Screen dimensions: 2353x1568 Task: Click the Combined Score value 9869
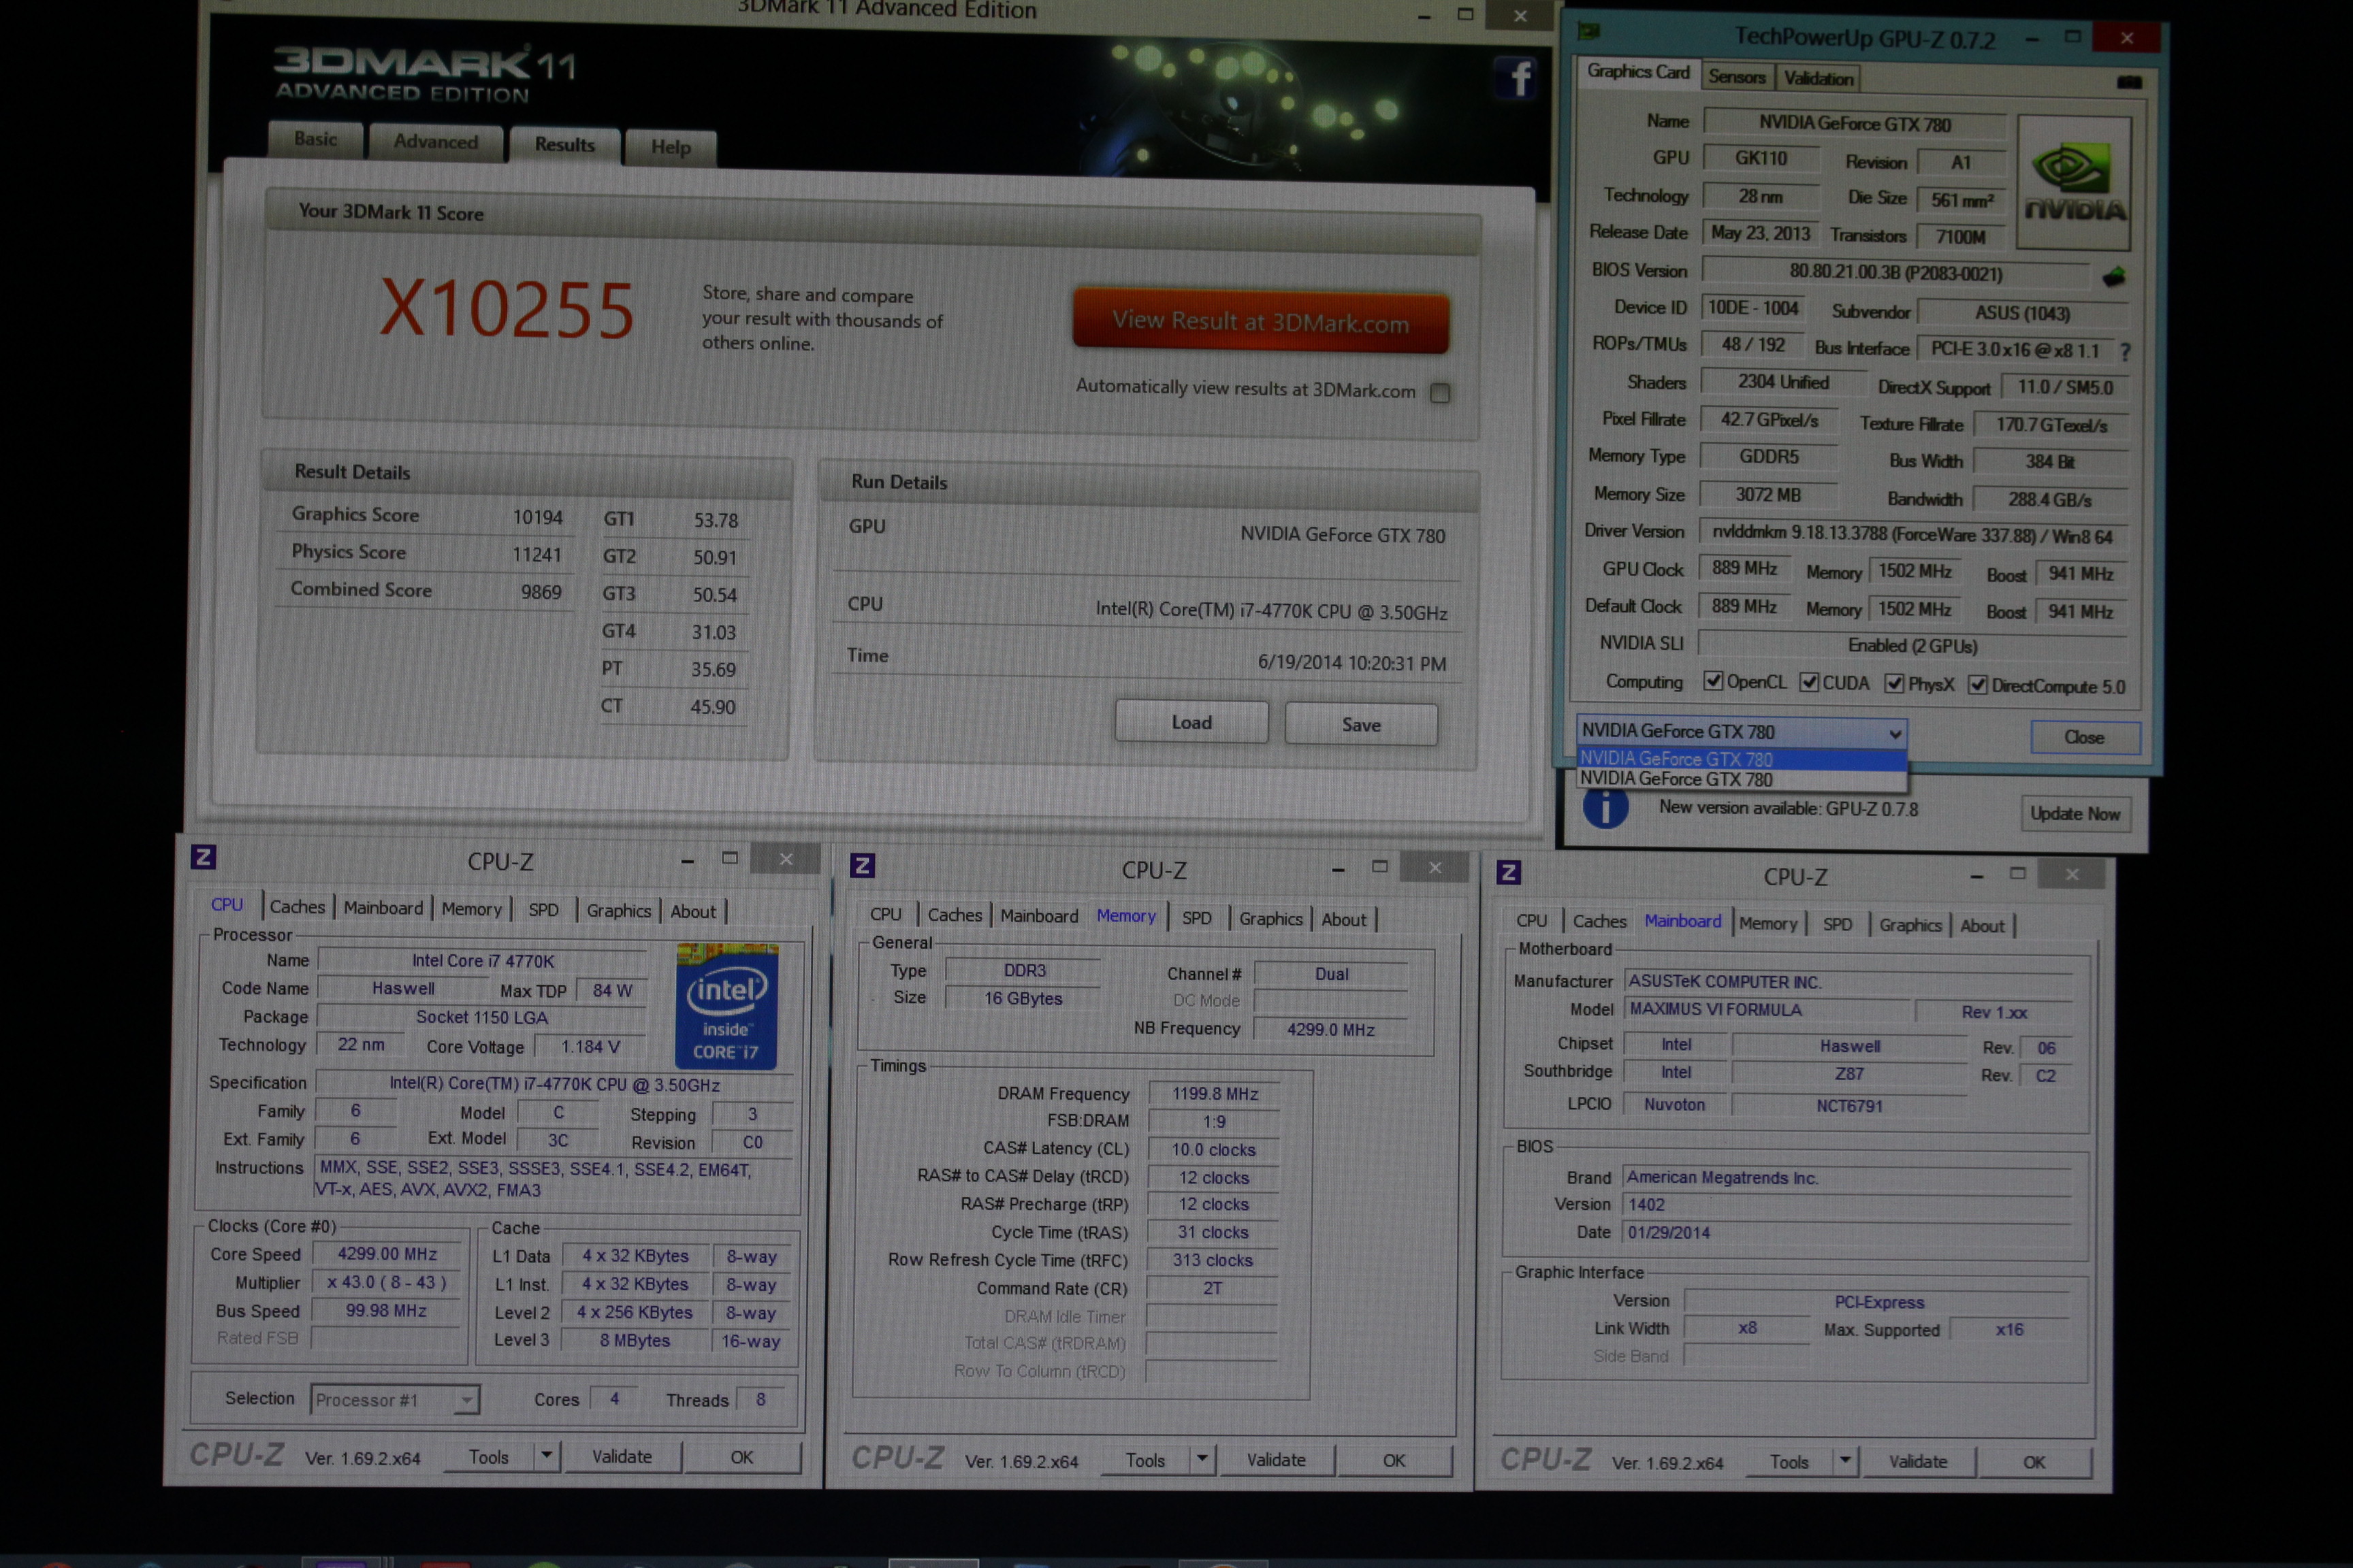(x=540, y=592)
